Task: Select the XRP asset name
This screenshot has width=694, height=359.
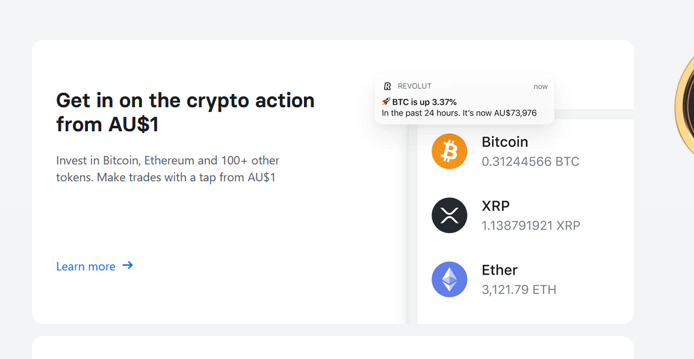Action: point(496,206)
